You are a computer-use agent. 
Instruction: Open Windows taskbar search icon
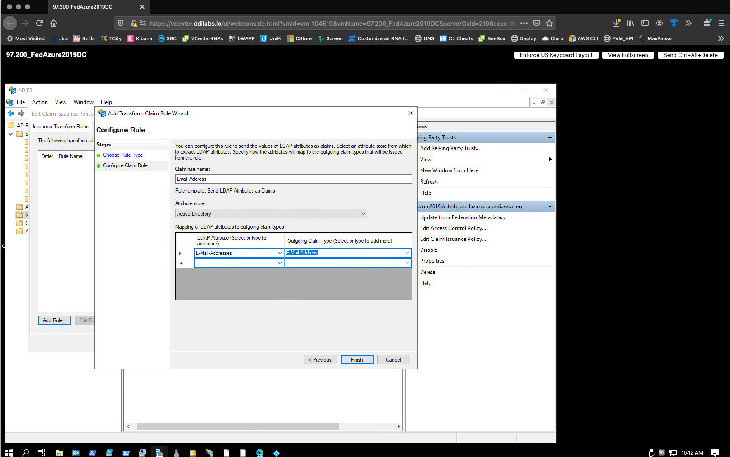click(x=25, y=452)
